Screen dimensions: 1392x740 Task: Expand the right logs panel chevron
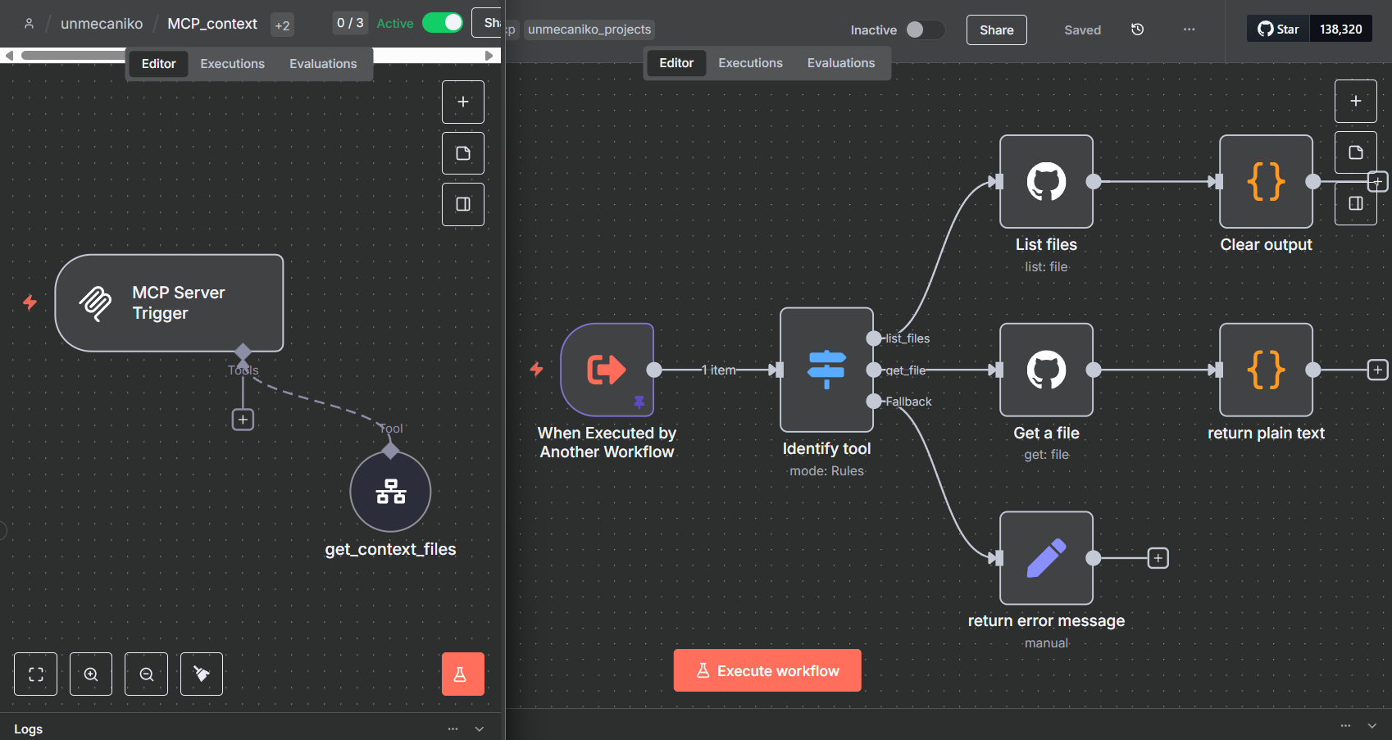point(1372,726)
